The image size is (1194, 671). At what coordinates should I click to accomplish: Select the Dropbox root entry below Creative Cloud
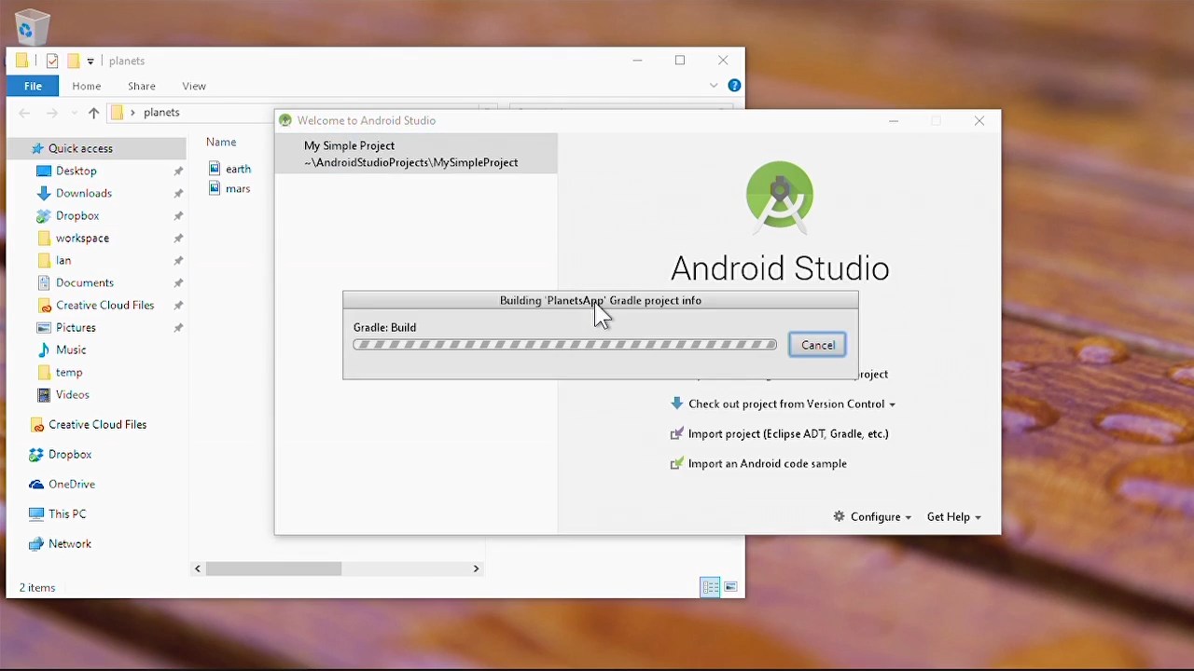coord(70,454)
